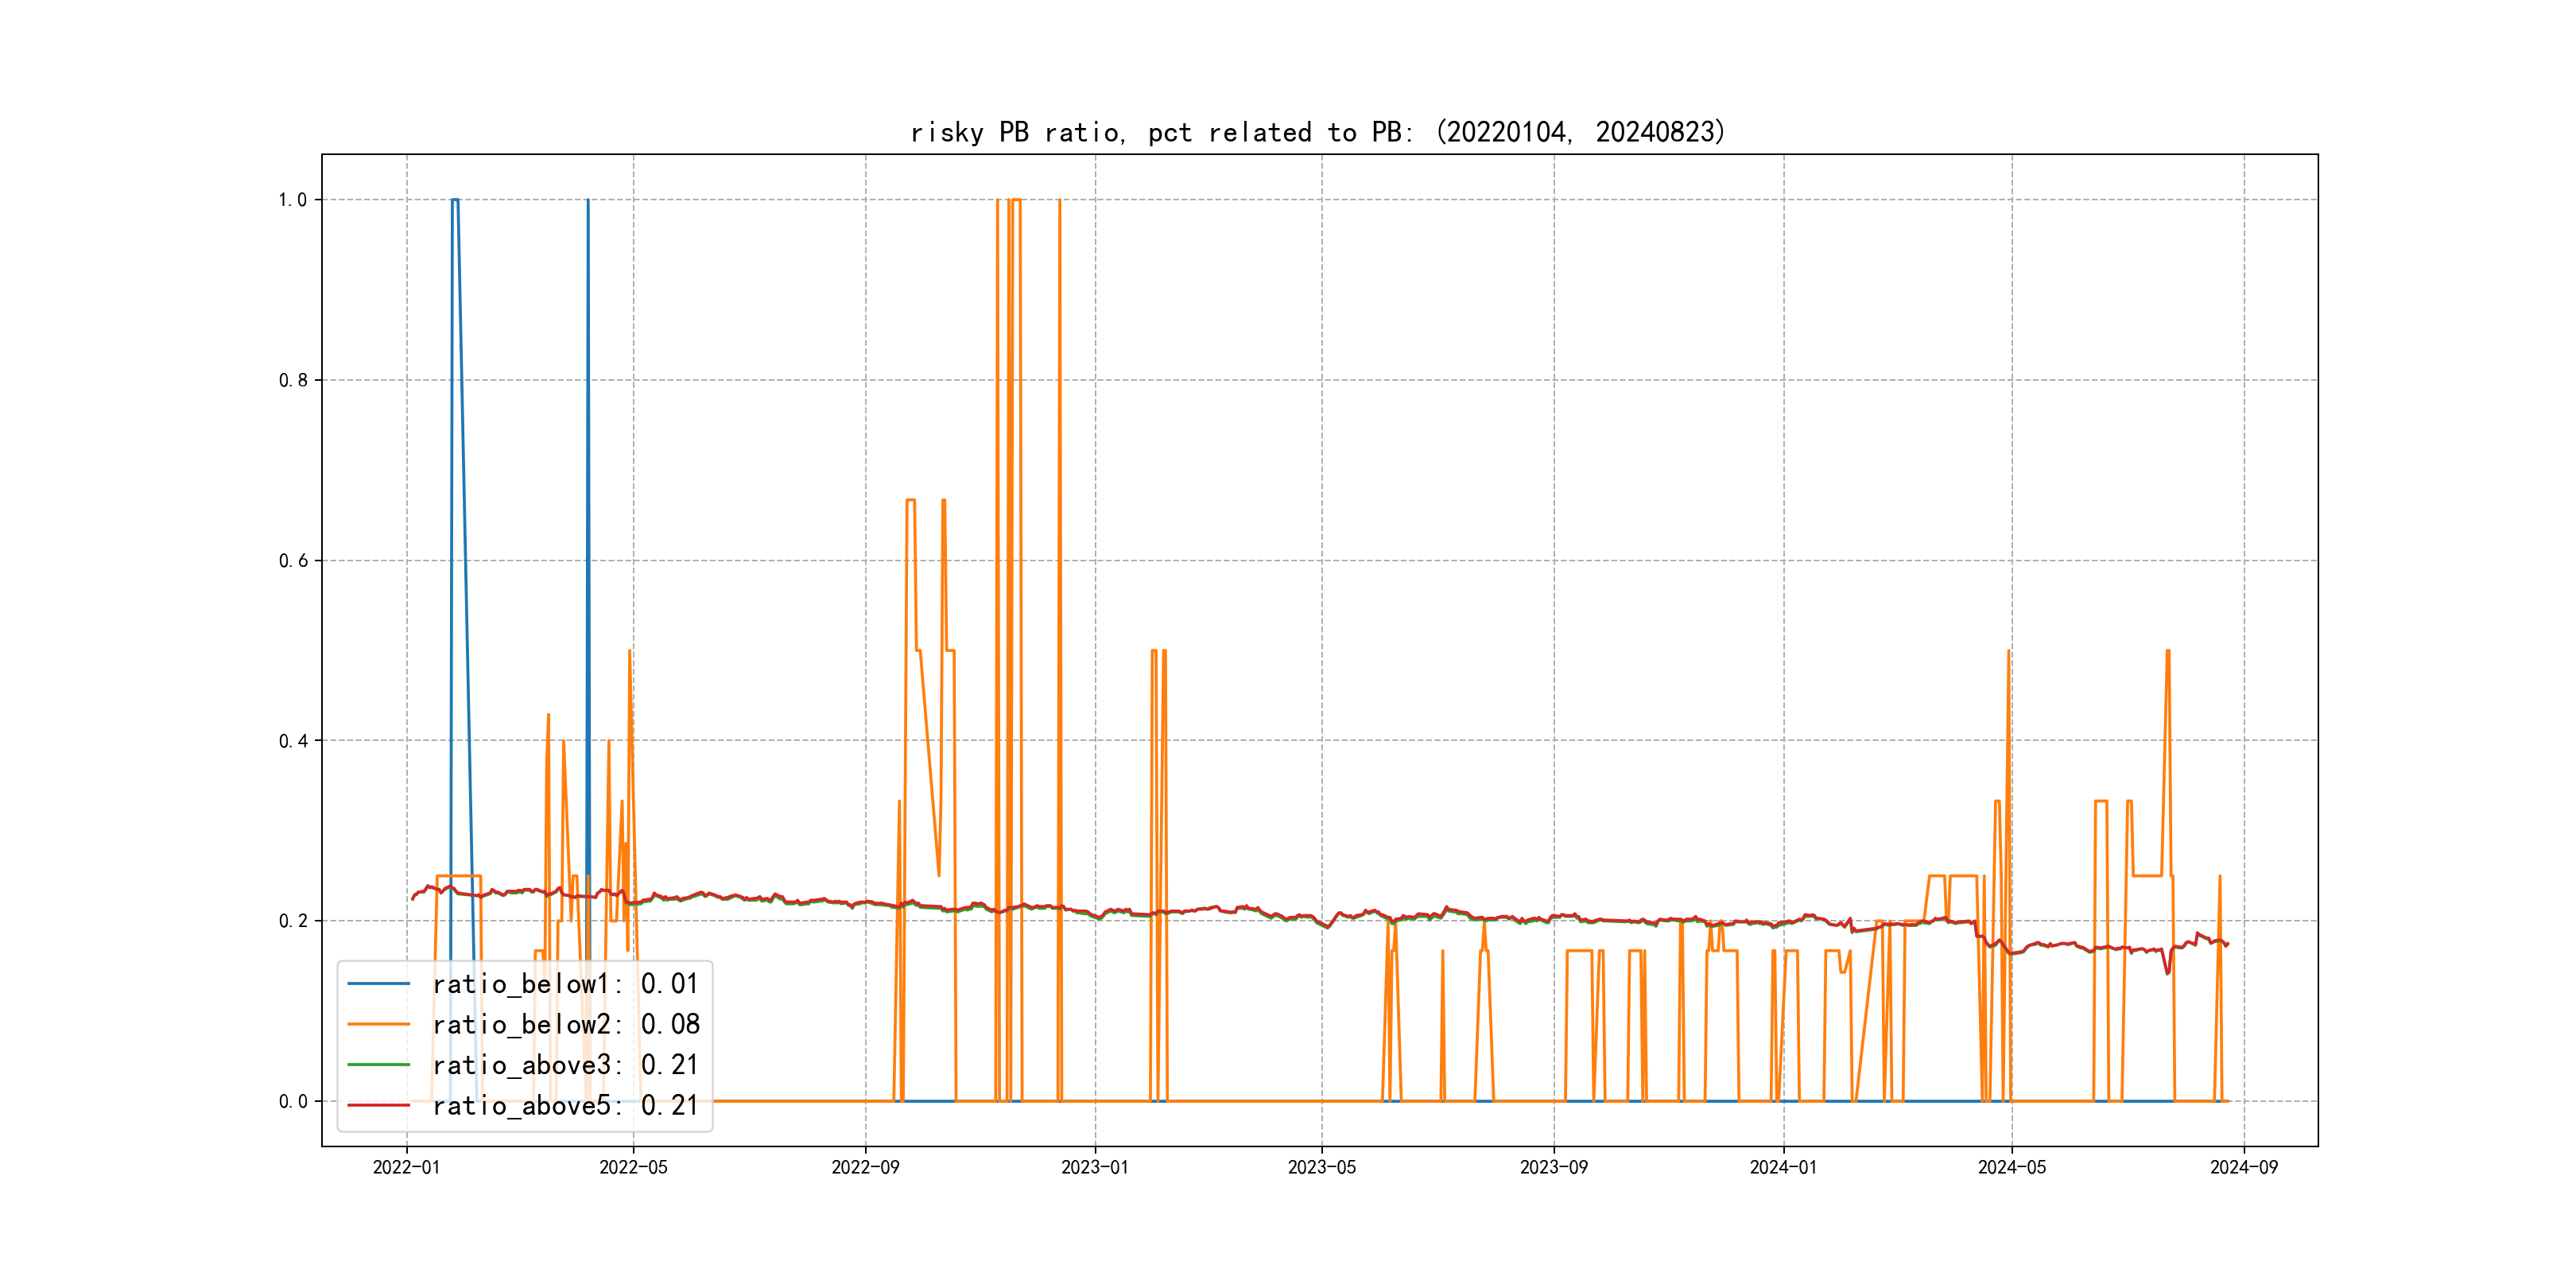Click the 0.8 y-axis tick label

293,380
